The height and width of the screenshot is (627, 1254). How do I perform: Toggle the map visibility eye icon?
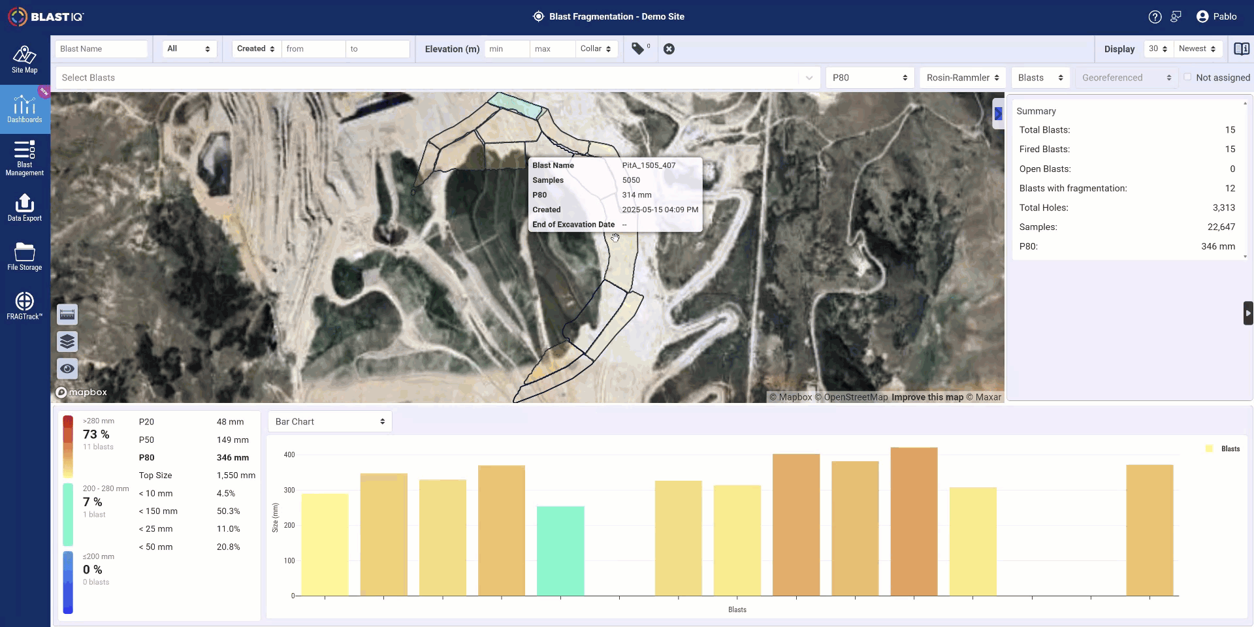67,369
